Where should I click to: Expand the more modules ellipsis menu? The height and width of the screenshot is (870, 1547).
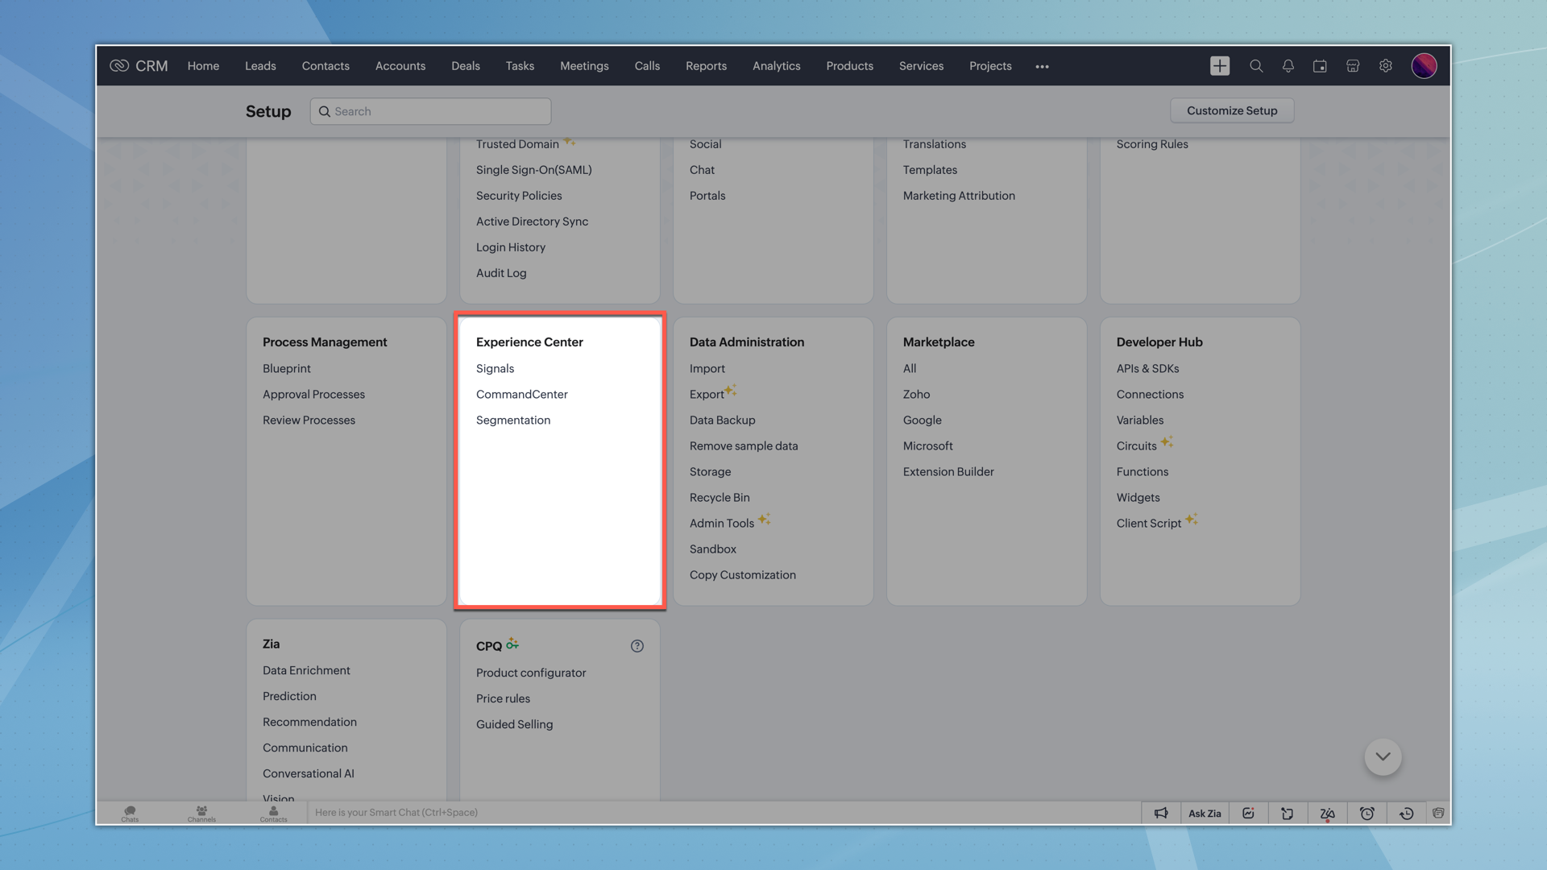click(1042, 66)
